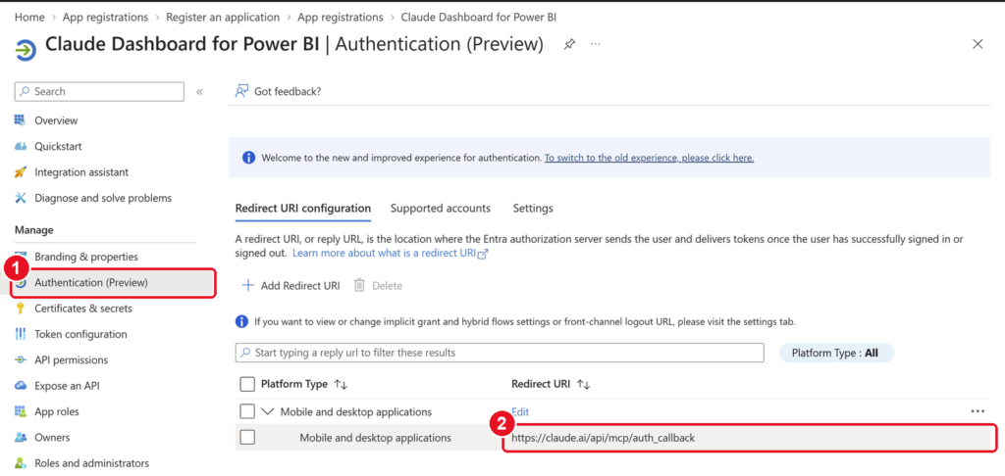Go to Home breadcrumb

[x=29, y=18]
